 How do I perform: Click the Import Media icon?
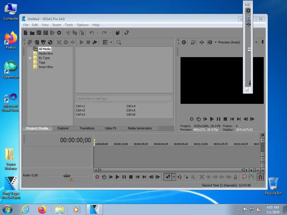[37, 43]
